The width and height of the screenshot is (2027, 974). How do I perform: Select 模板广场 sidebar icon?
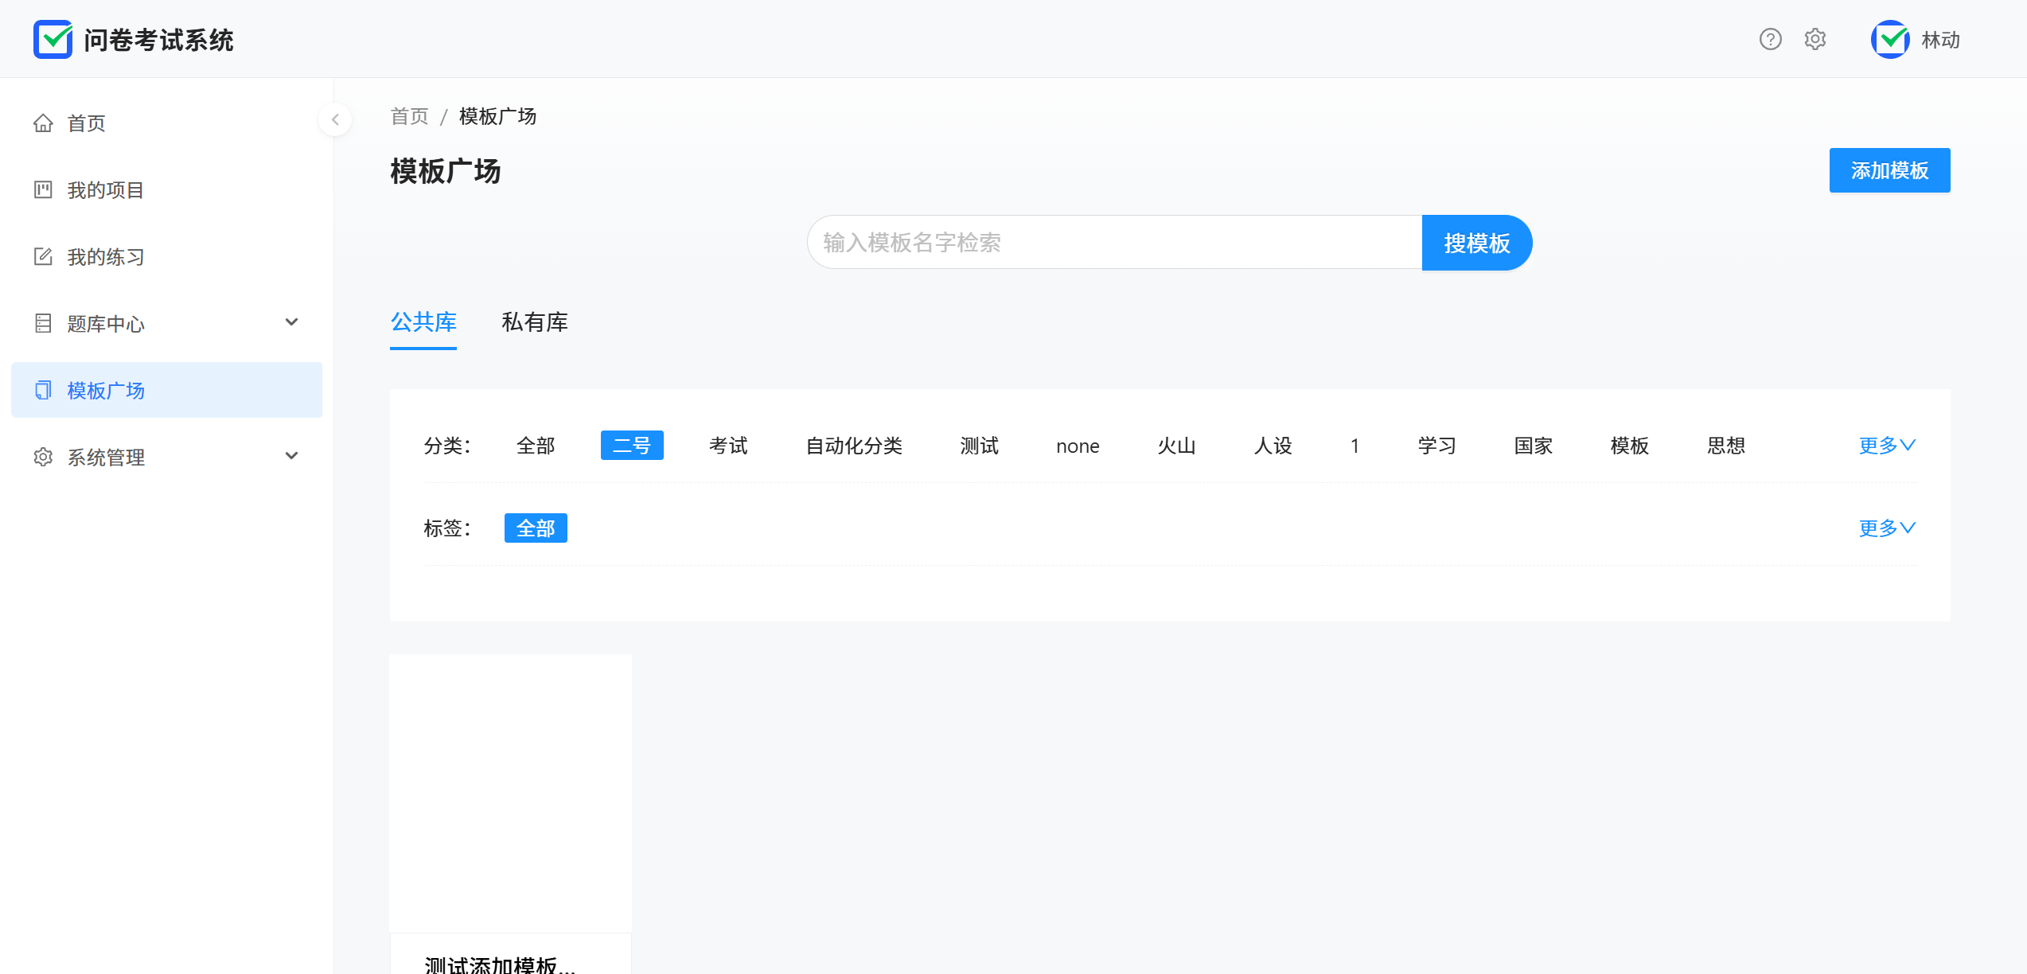click(43, 390)
